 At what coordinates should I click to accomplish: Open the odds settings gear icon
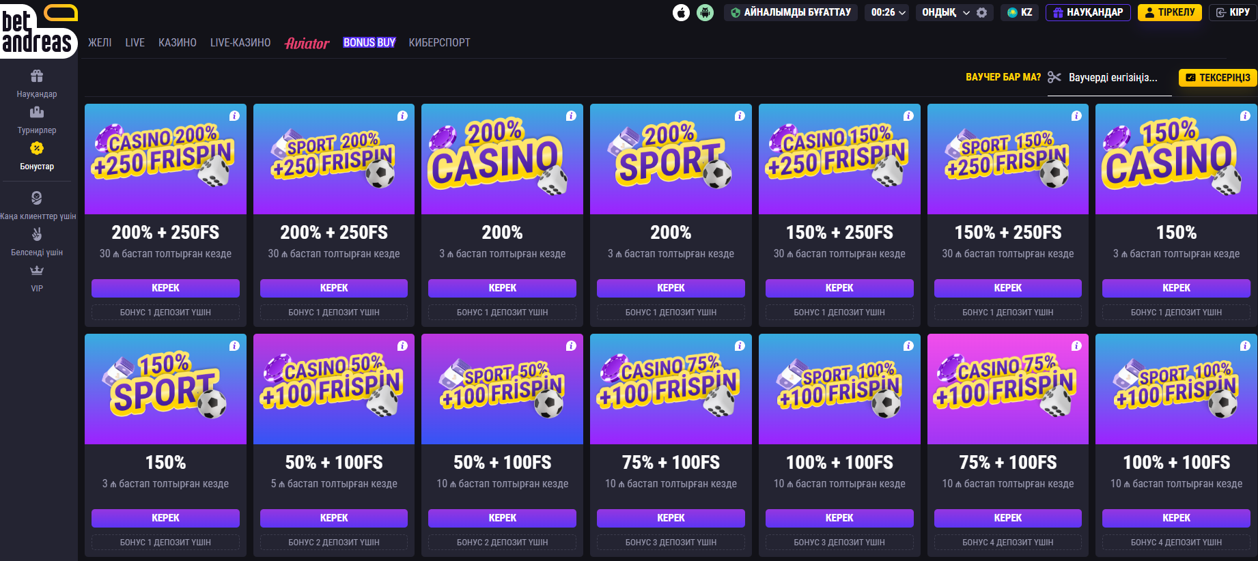pos(982,12)
